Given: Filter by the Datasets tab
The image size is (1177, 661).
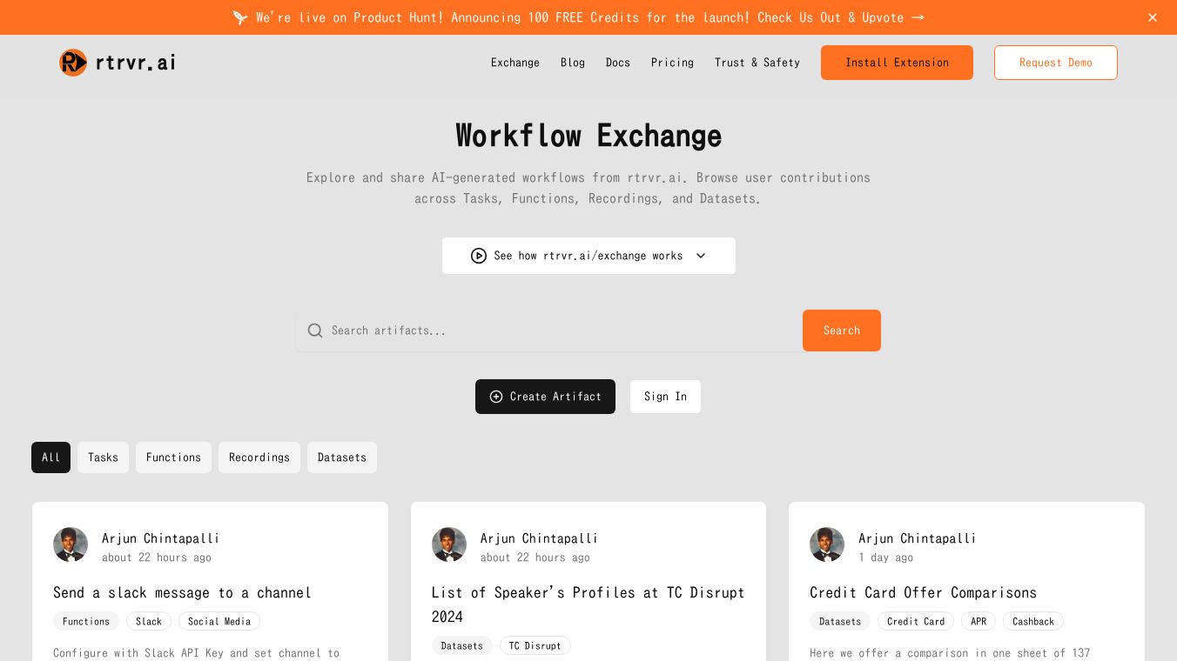Looking at the screenshot, I should point(342,457).
